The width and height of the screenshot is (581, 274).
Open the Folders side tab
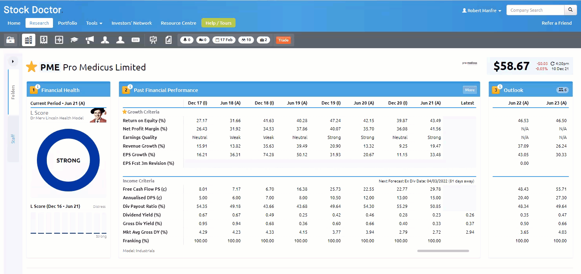point(13,92)
